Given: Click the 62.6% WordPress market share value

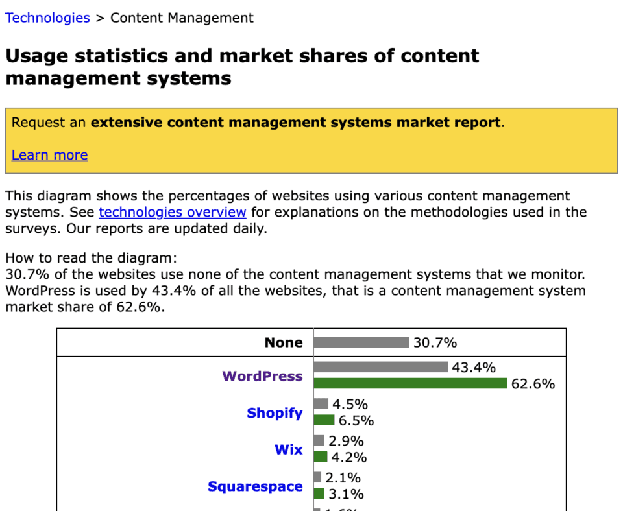Looking at the screenshot, I should coord(533,384).
